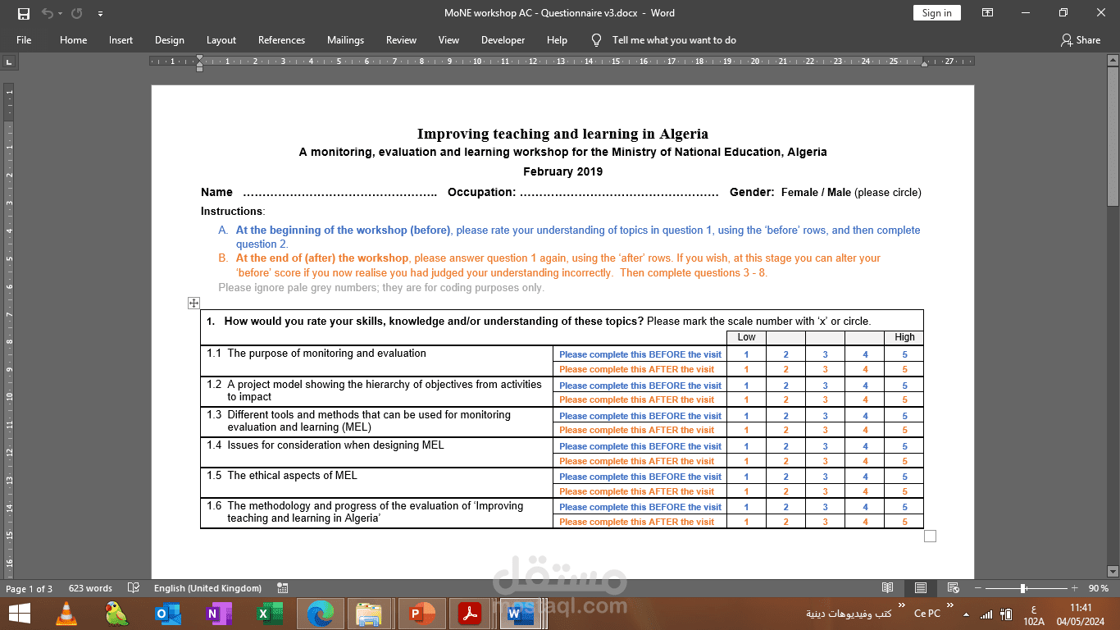Screen dimensions: 1120x630
Task: Click the proofing/spelling check icon
Action: pyautogui.click(x=134, y=588)
